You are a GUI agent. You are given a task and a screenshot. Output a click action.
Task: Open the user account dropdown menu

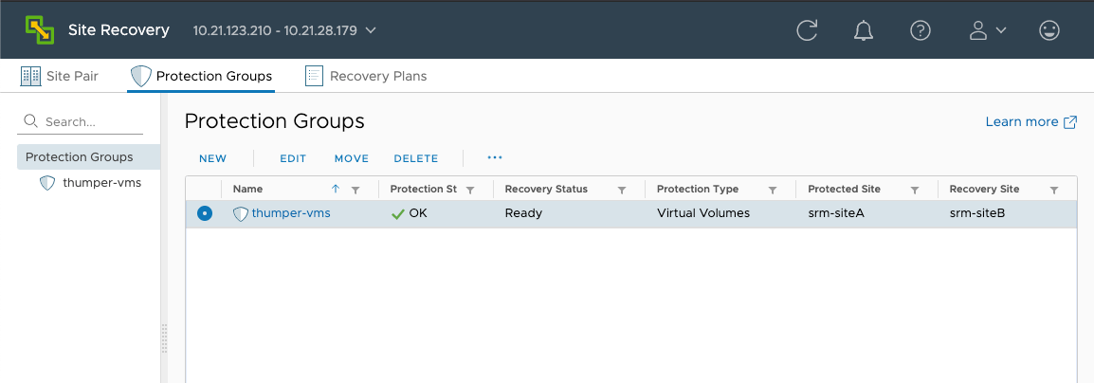point(988,30)
